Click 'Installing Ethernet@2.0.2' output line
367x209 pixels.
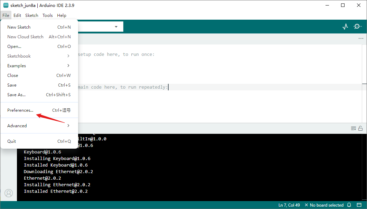[57, 185]
